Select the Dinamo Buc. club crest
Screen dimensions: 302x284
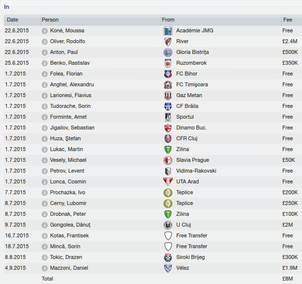pos(168,128)
